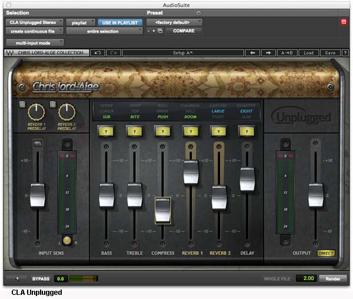Image resolution: width=353 pixels, height=299 pixels.
Task: Click the Waves logo icon
Action: (9, 53)
